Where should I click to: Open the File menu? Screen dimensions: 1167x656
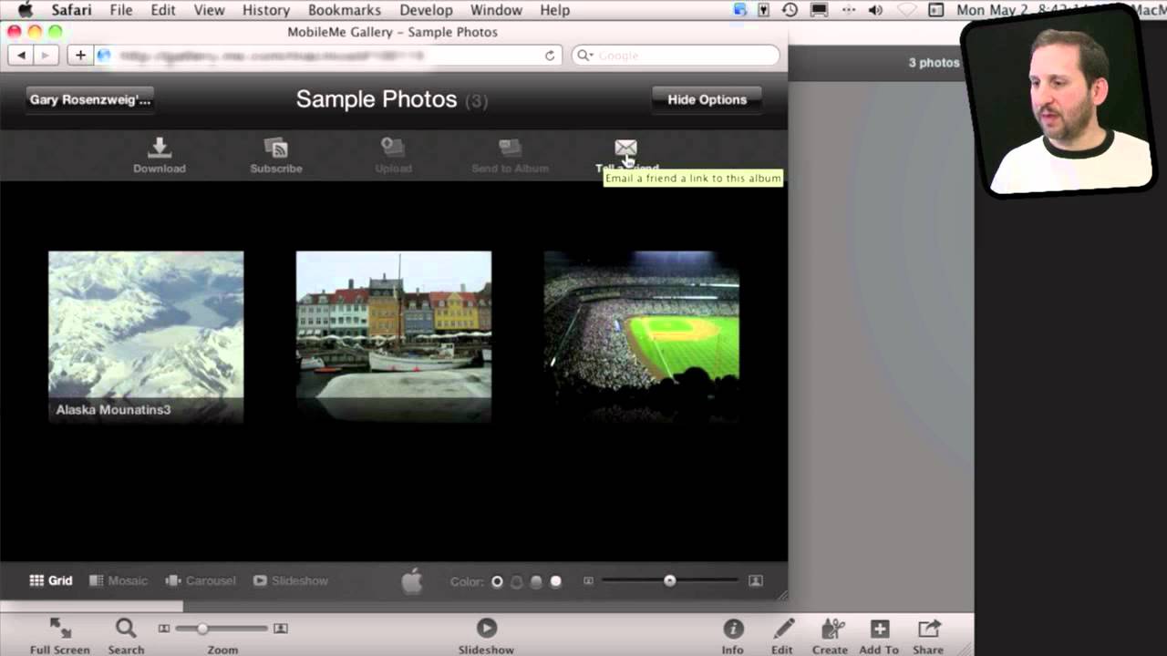point(120,10)
